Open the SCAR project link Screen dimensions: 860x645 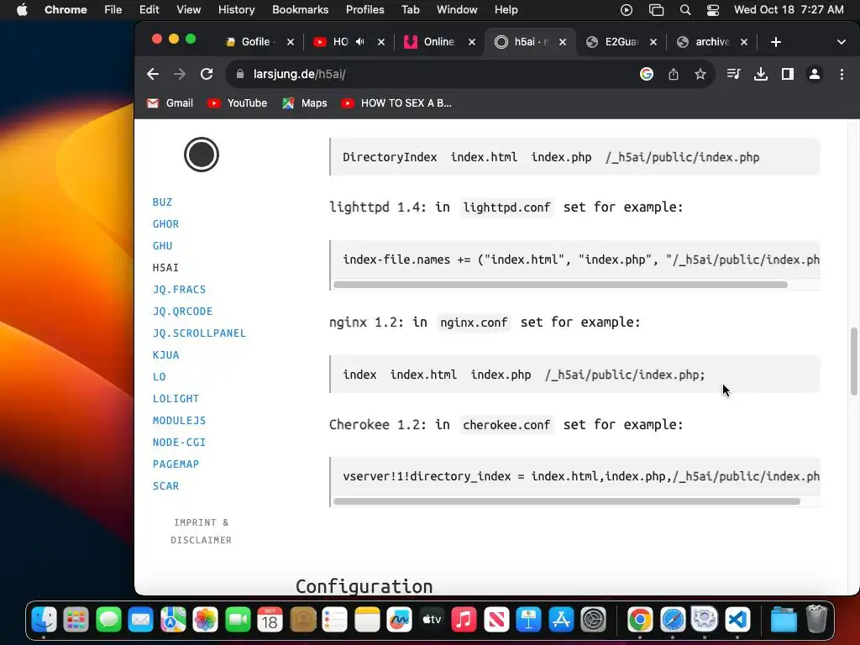coord(165,486)
